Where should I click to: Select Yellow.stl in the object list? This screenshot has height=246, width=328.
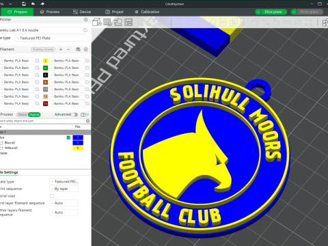pos(11,148)
